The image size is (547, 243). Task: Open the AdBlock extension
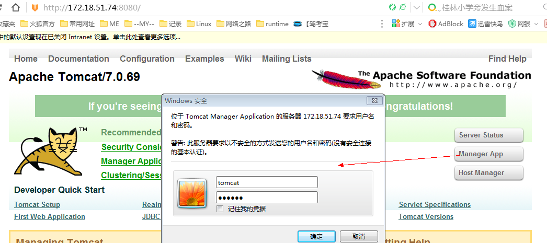pos(446,24)
